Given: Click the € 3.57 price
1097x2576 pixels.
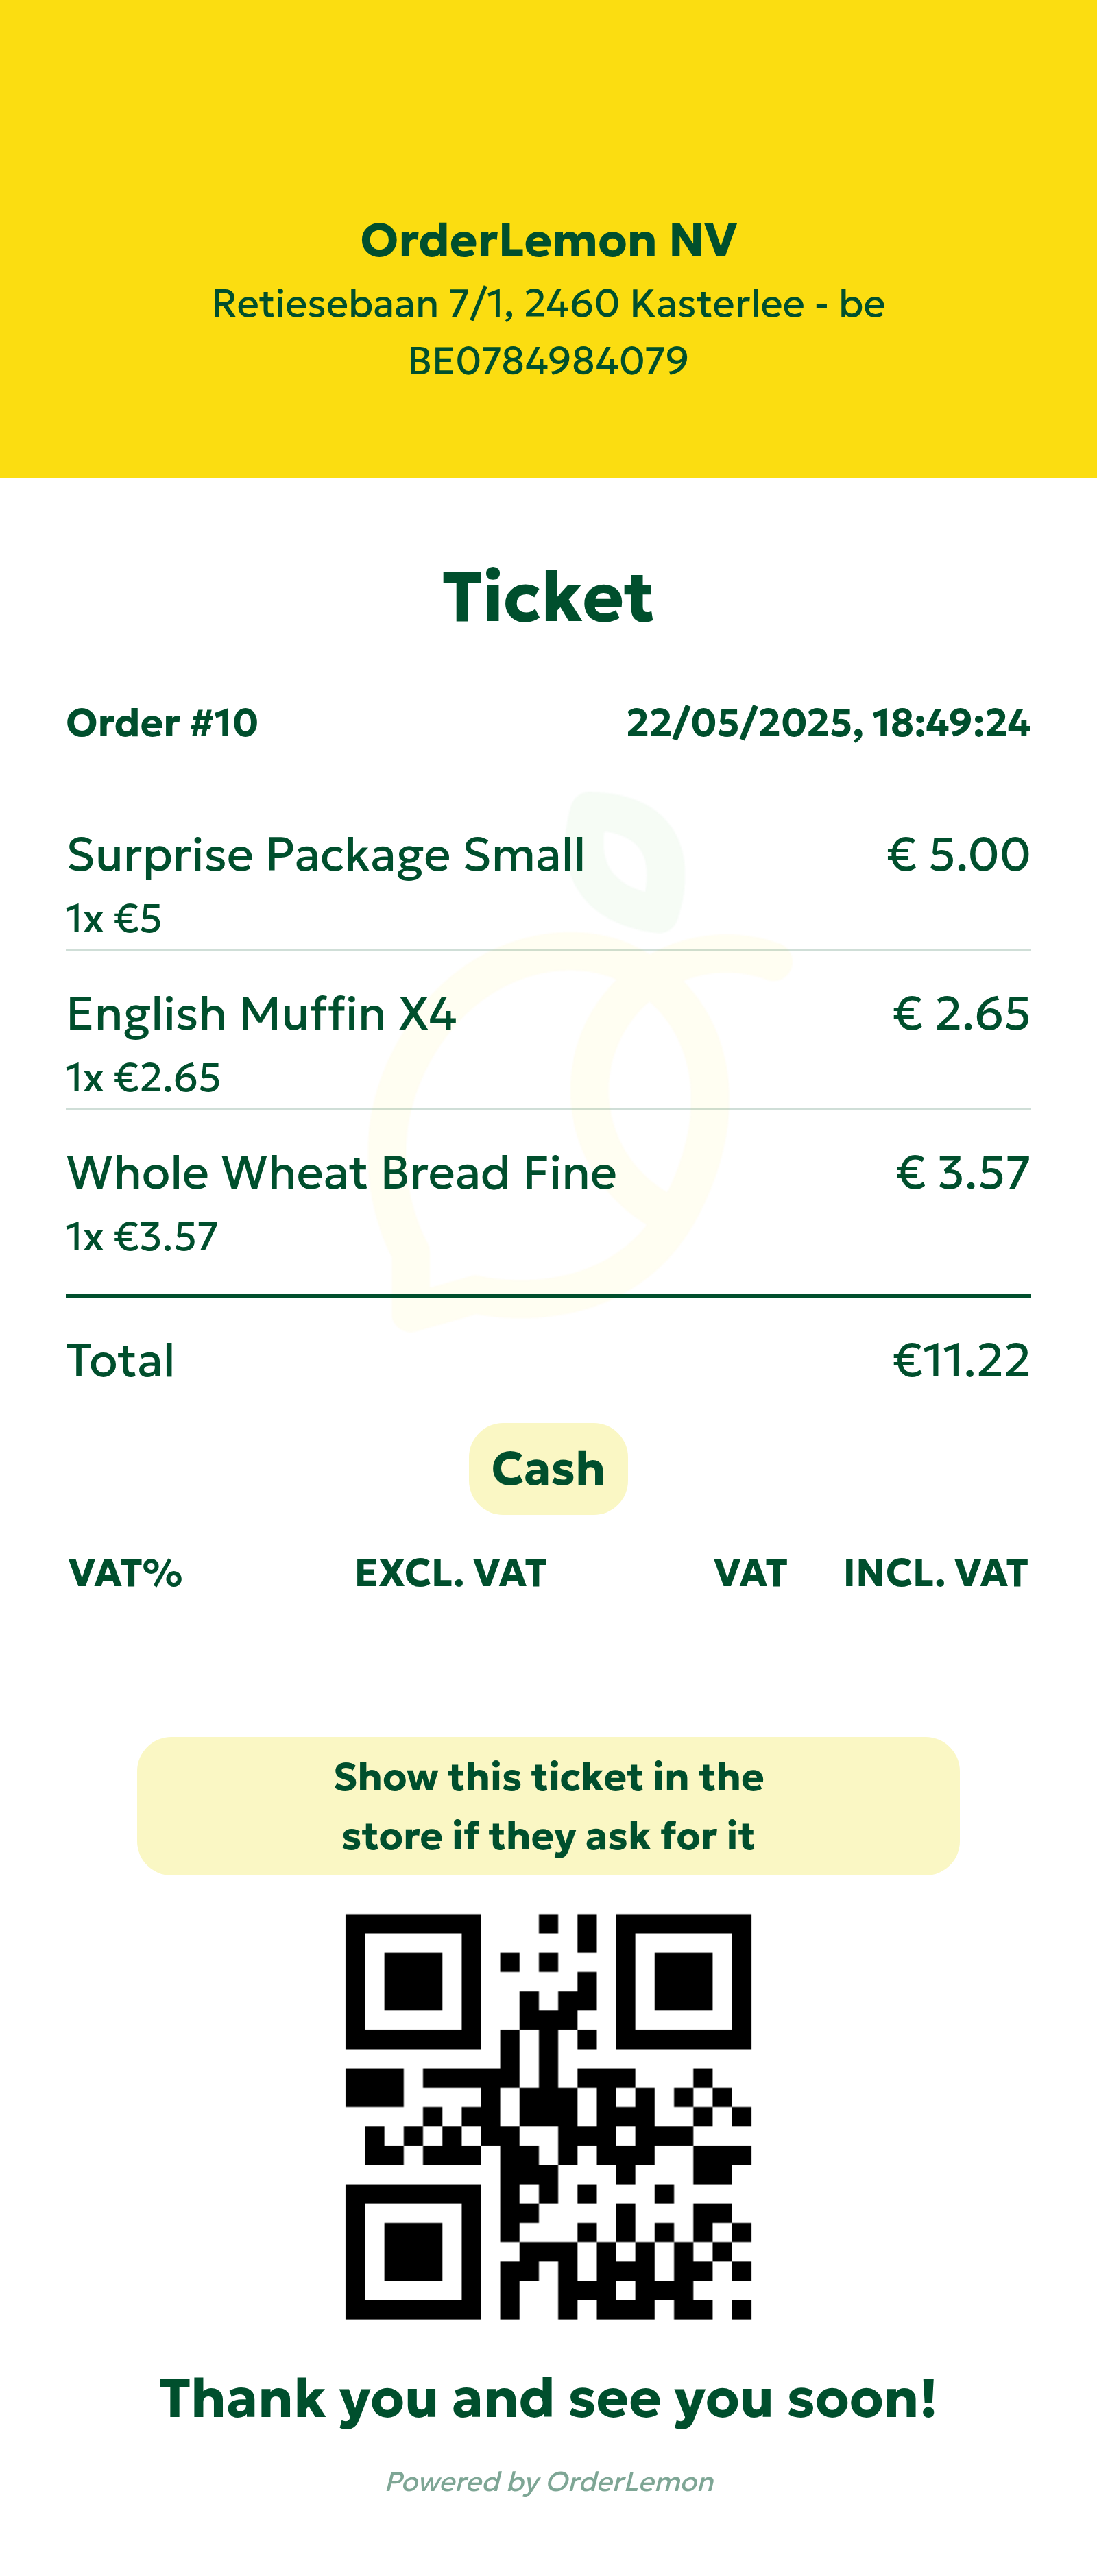Looking at the screenshot, I should pyautogui.click(x=962, y=1173).
